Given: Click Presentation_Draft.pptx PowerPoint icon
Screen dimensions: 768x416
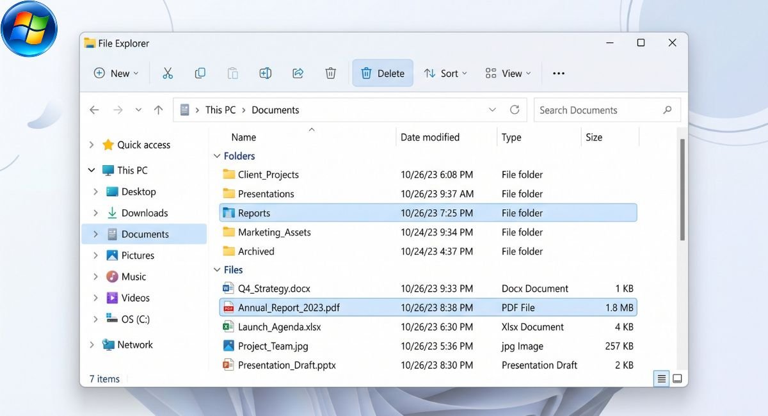Looking at the screenshot, I should coord(228,365).
